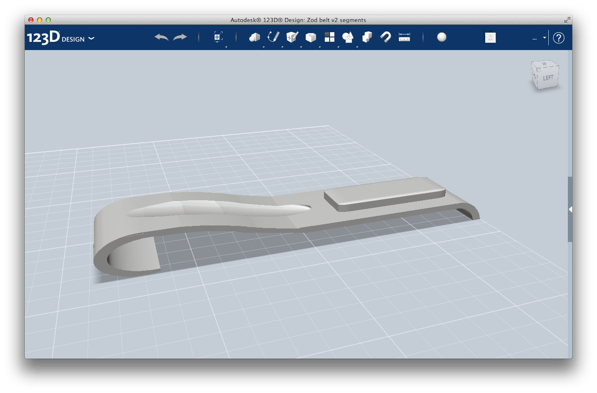Open the Pattern tool
597x393 pixels.
330,37
